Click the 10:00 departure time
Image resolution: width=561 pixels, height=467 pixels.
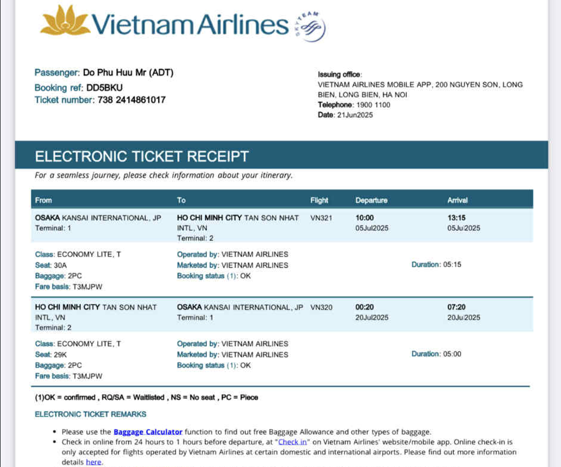tap(364, 218)
